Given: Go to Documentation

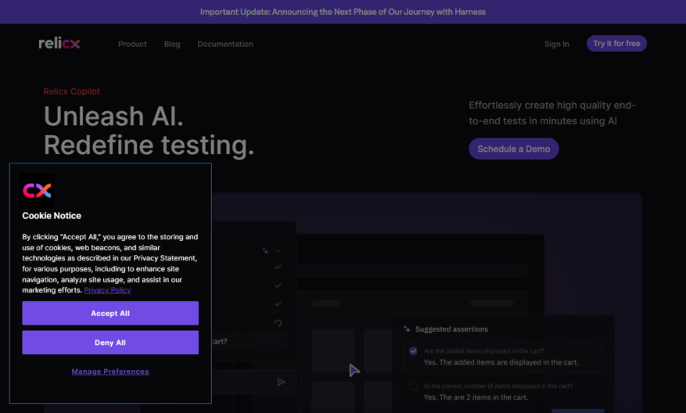Looking at the screenshot, I should (225, 44).
